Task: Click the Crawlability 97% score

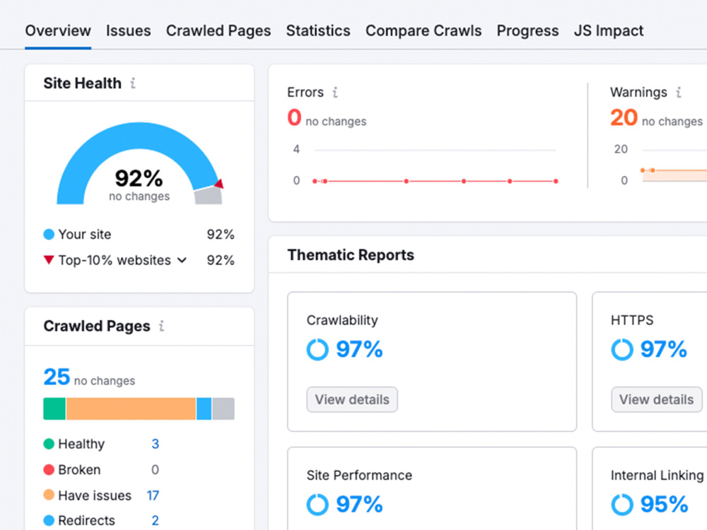Action: pyautogui.click(x=359, y=349)
